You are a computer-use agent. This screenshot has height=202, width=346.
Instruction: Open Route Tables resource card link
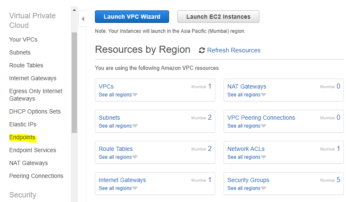coord(116,149)
